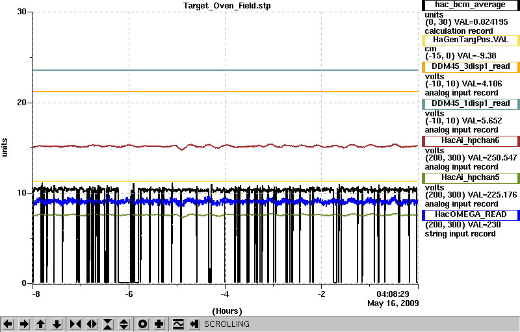This screenshot has width=520, height=332.
Task: Click the 20 value on the y-axis
Action: click(x=22, y=103)
